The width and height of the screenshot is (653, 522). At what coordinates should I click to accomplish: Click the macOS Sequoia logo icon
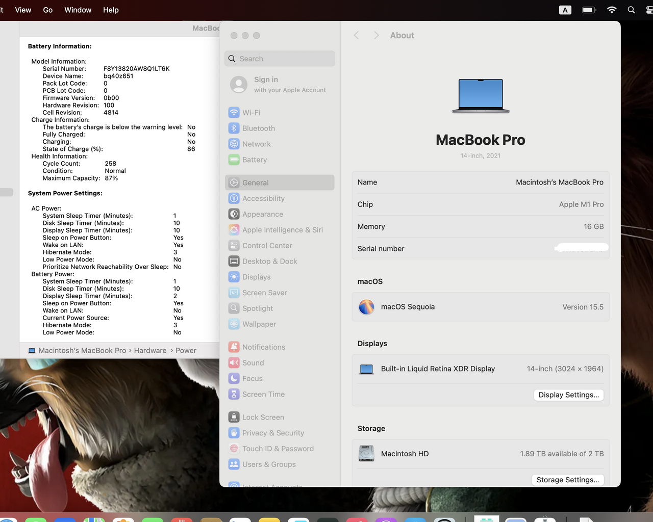click(x=366, y=307)
